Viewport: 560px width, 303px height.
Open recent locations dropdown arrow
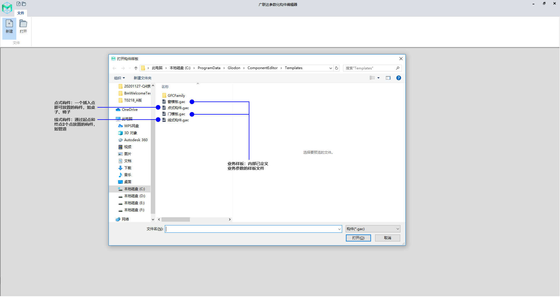130,68
